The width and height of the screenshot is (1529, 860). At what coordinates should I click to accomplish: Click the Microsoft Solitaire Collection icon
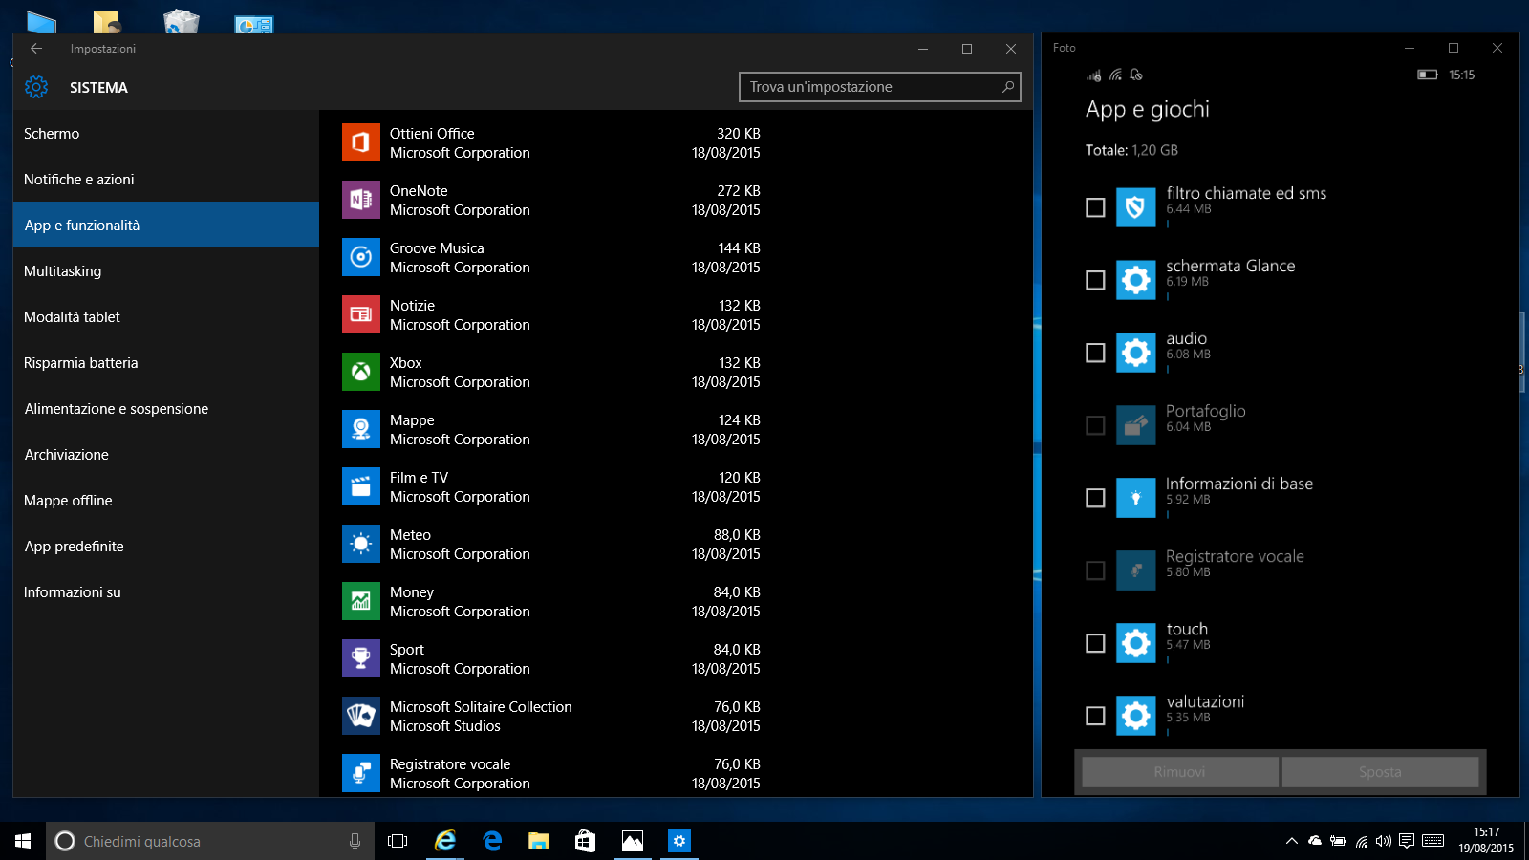pyautogui.click(x=361, y=716)
